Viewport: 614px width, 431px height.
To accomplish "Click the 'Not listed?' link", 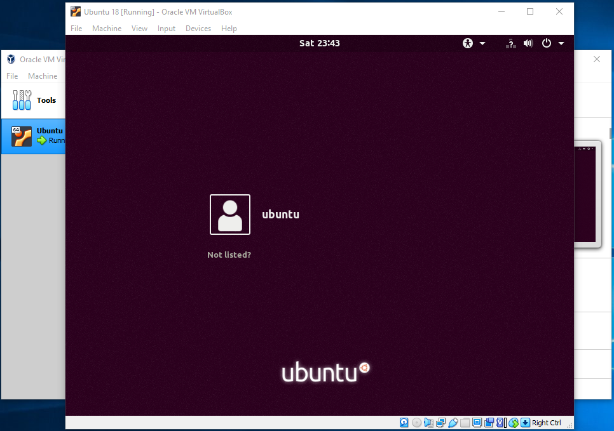I will coord(229,255).
